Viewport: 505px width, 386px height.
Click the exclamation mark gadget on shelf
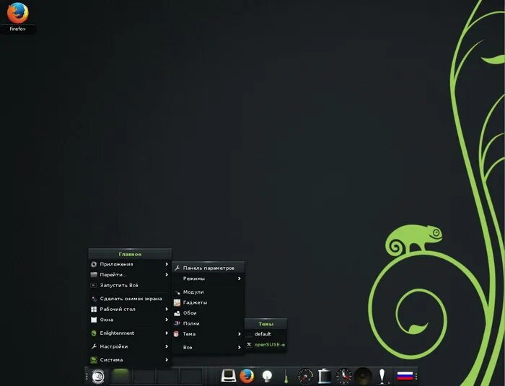coord(382,376)
